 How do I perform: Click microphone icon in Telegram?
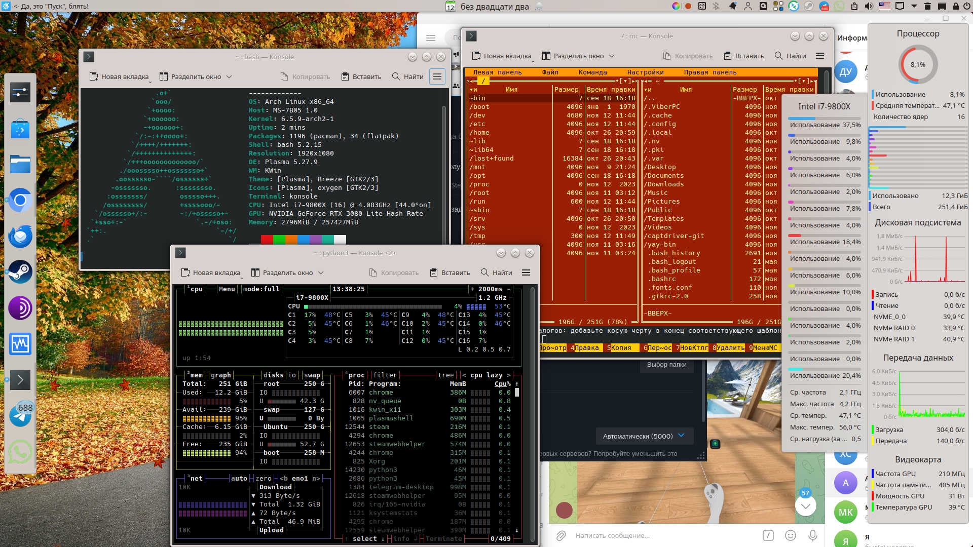(x=813, y=535)
